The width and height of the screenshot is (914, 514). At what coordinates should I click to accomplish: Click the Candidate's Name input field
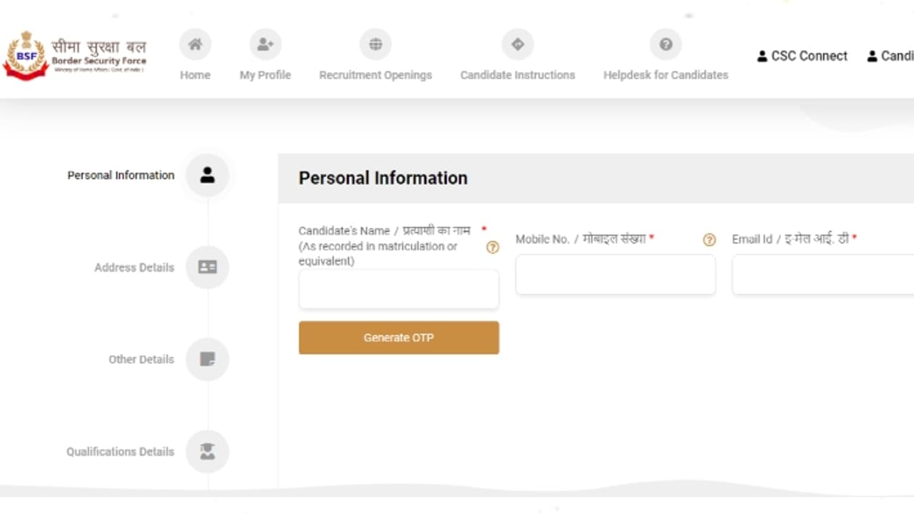point(398,289)
